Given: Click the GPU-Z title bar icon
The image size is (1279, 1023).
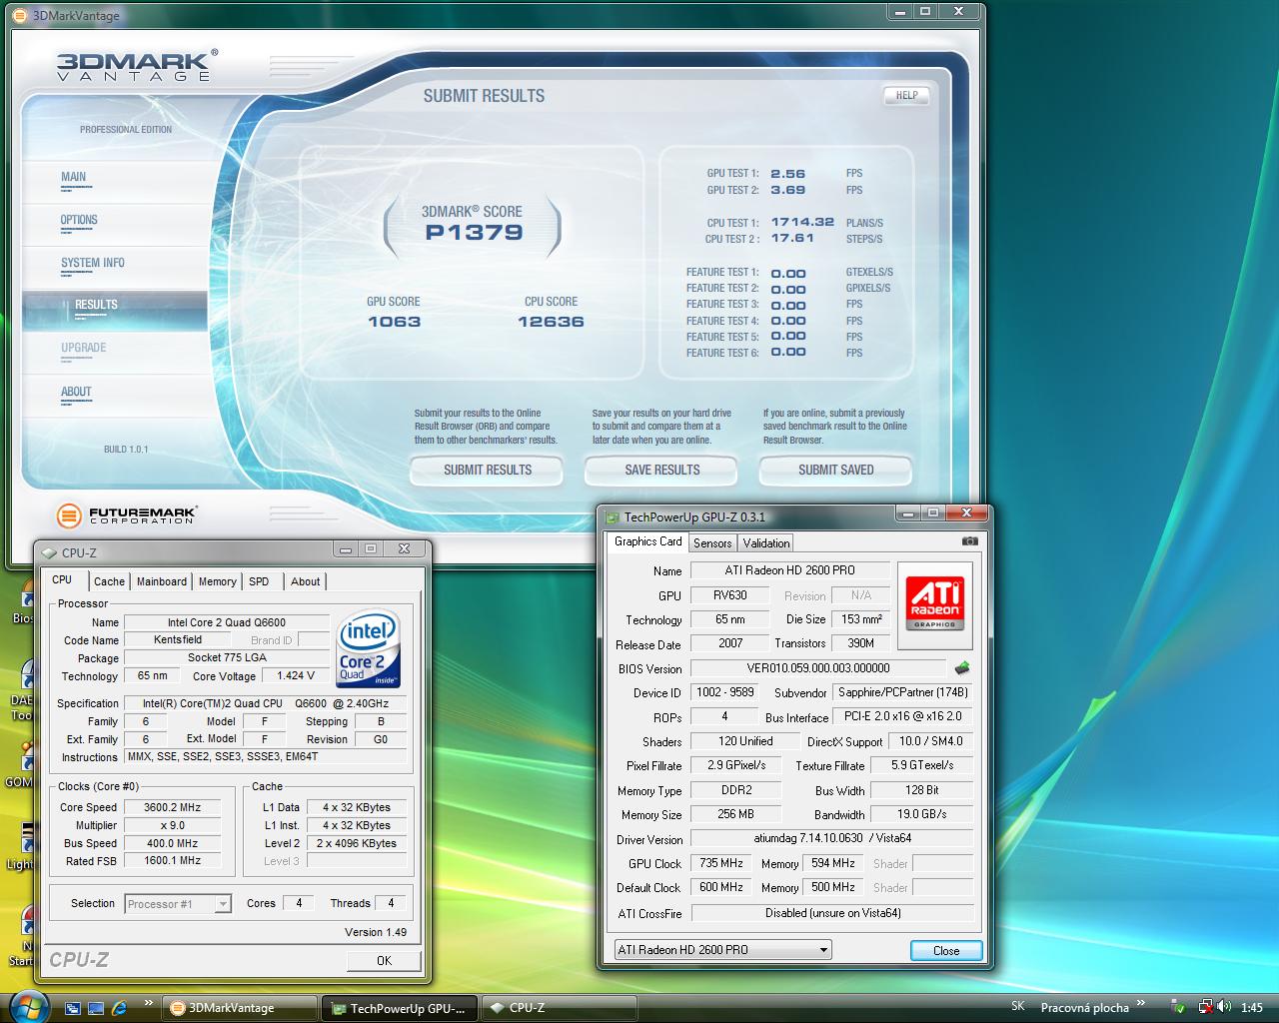Looking at the screenshot, I should pyautogui.click(x=613, y=516).
